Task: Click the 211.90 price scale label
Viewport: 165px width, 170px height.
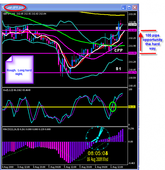Action: (132, 46)
